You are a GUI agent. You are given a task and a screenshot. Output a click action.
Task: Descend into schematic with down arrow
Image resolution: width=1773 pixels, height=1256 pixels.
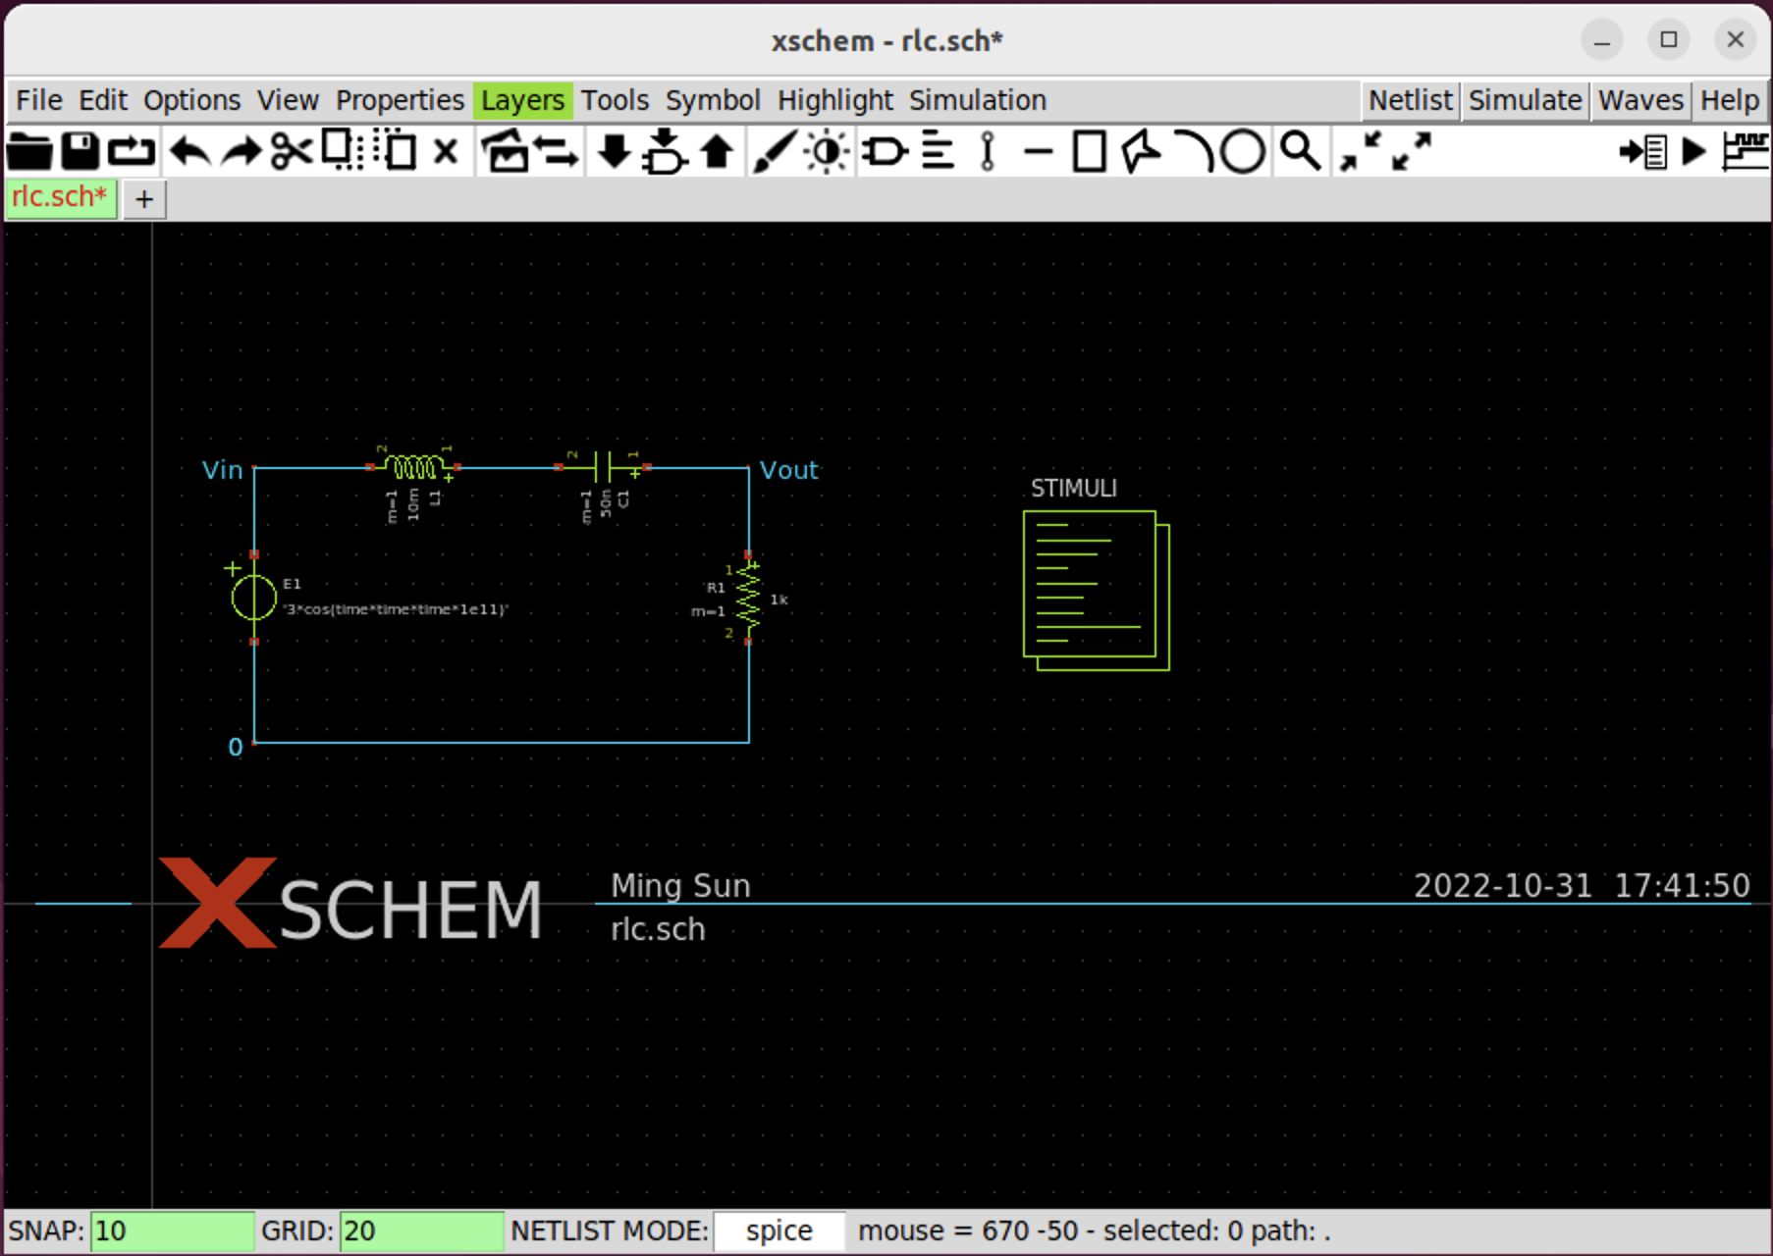click(x=615, y=152)
